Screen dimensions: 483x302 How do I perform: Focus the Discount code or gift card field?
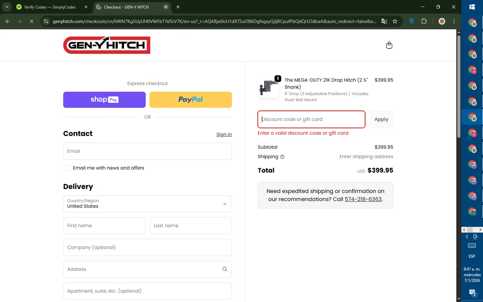[x=311, y=119]
